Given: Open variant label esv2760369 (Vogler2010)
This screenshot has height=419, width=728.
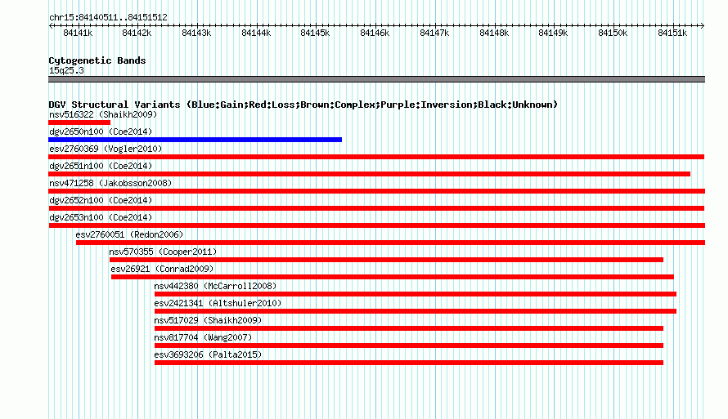Looking at the screenshot, I should tap(106, 149).
